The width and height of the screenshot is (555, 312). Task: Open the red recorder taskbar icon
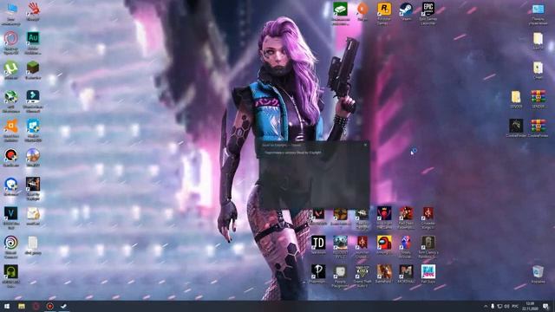pos(50,306)
